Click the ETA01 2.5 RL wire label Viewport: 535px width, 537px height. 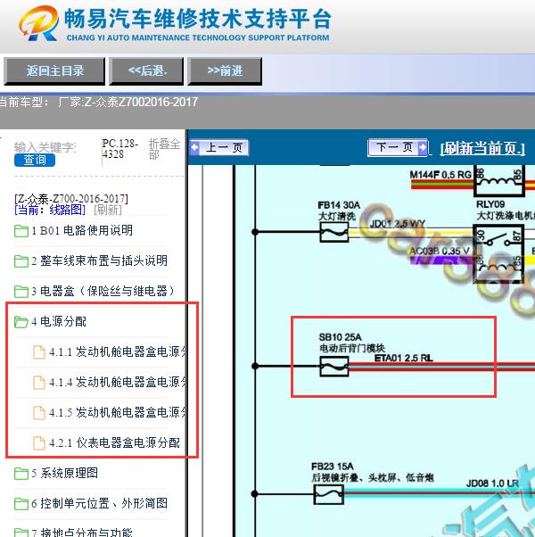point(404,359)
